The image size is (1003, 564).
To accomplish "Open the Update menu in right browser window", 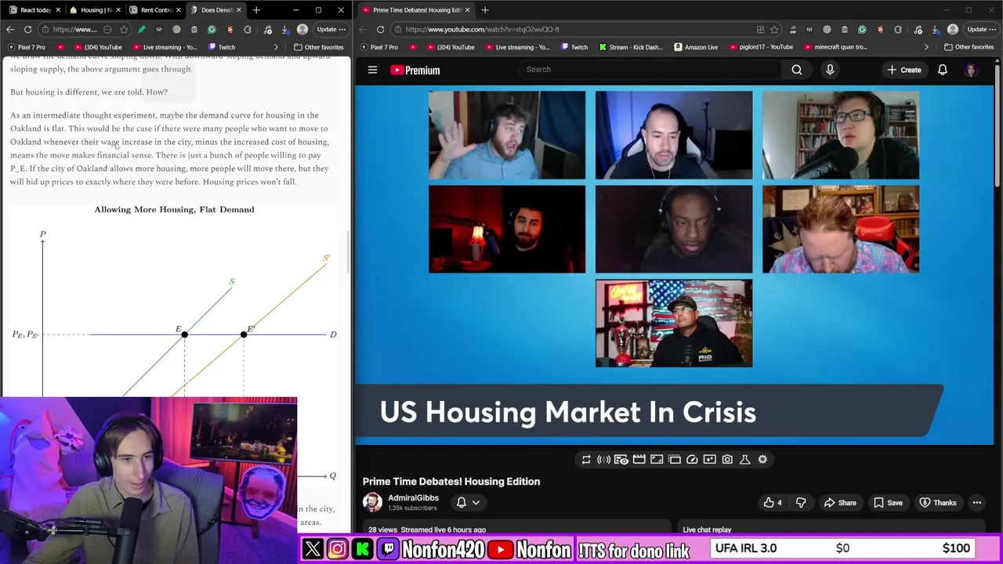I will pos(981,30).
